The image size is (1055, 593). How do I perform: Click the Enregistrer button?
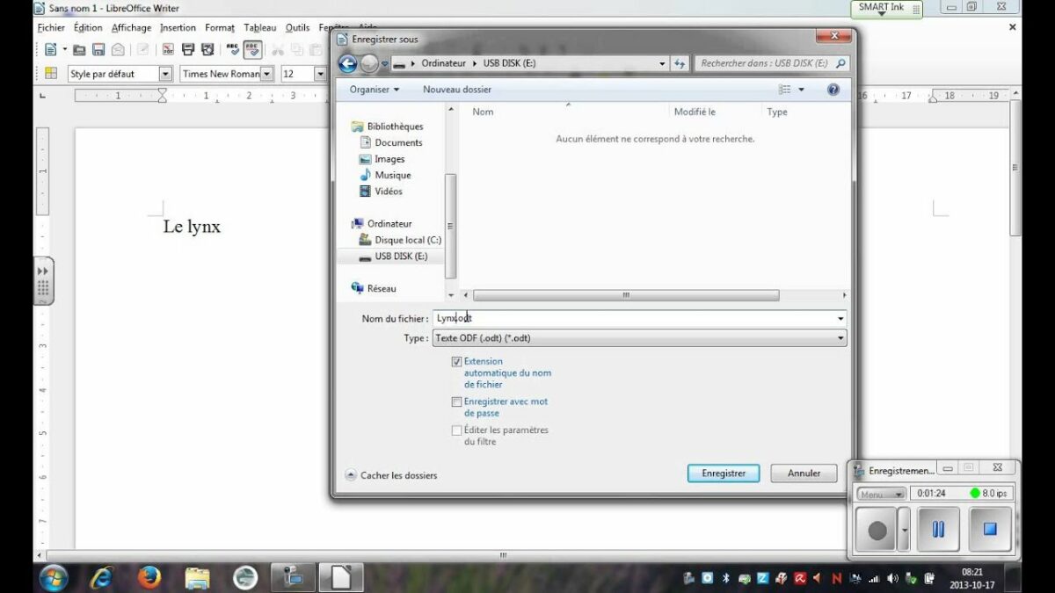(x=723, y=474)
